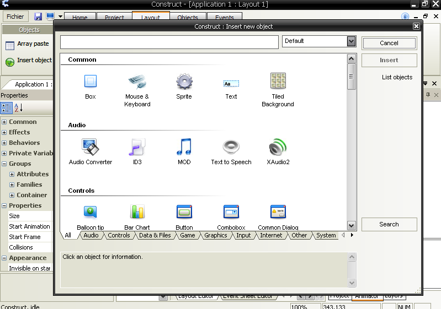Click the Array paste icon

pyautogui.click(x=10, y=45)
